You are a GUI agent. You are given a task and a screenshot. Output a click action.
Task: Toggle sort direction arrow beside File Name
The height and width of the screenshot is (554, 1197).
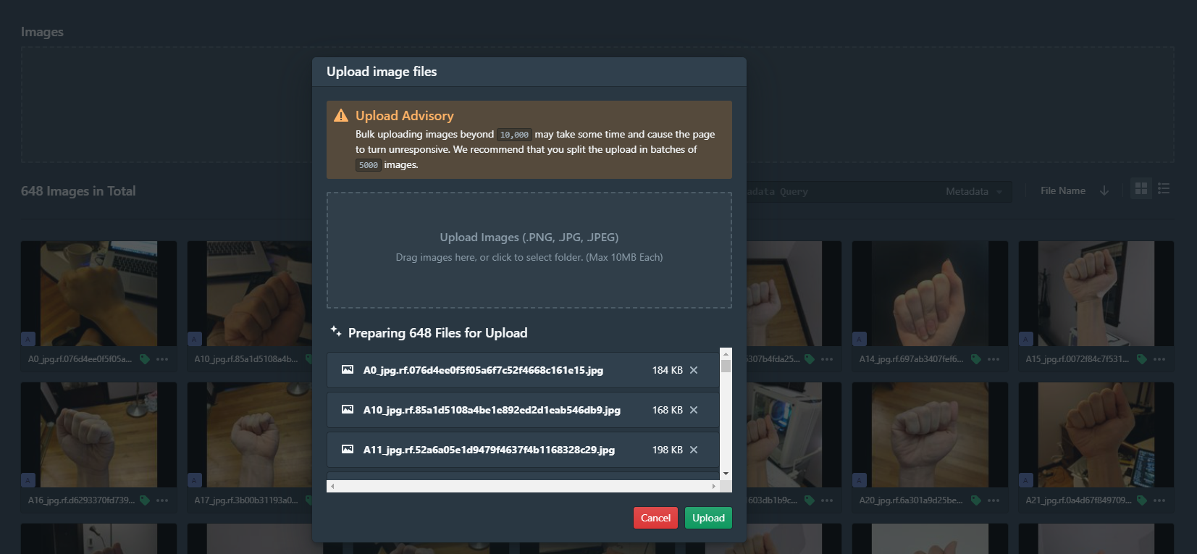(x=1104, y=190)
